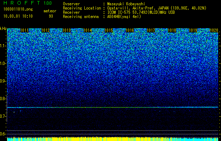Click the 1.1 frequency axis label
Viewport: 221px width, 141px height.
[x=3, y=46]
